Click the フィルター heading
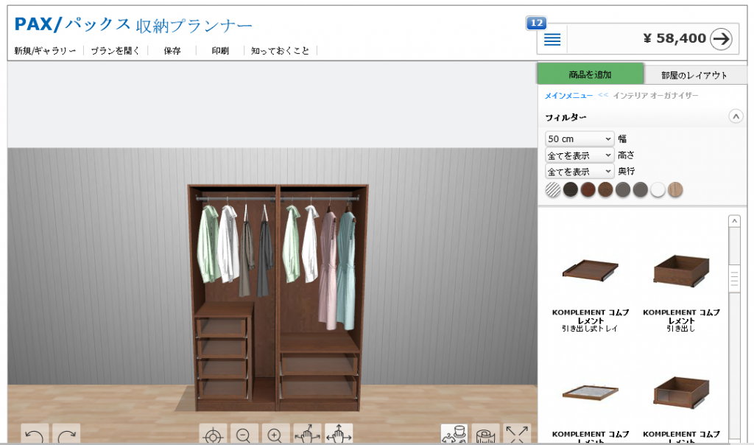The image size is (754, 445). coord(565,117)
